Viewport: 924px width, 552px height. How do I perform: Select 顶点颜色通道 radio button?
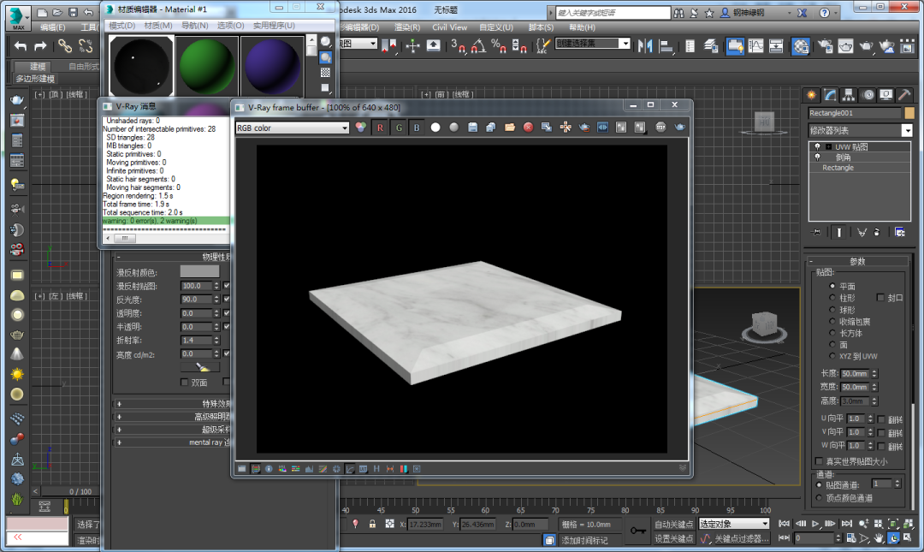tap(819, 498)
